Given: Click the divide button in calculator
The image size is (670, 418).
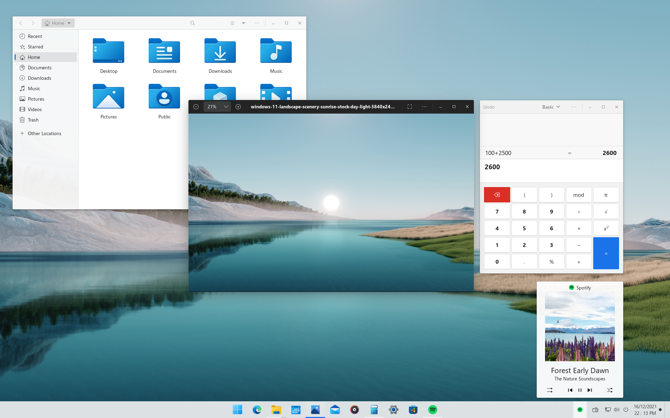Looking at the screenshot, I should point(579,211).
